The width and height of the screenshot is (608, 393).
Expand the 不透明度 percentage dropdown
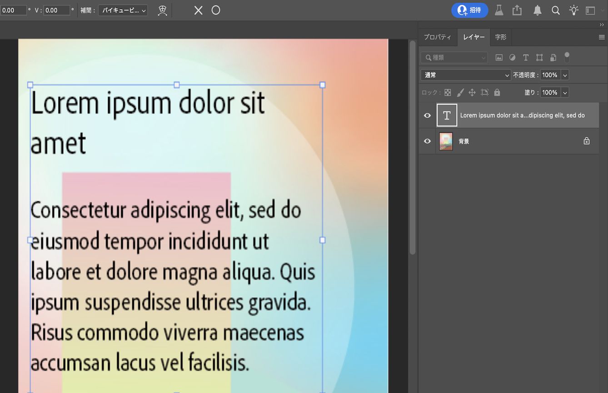[x=565, y=75]
